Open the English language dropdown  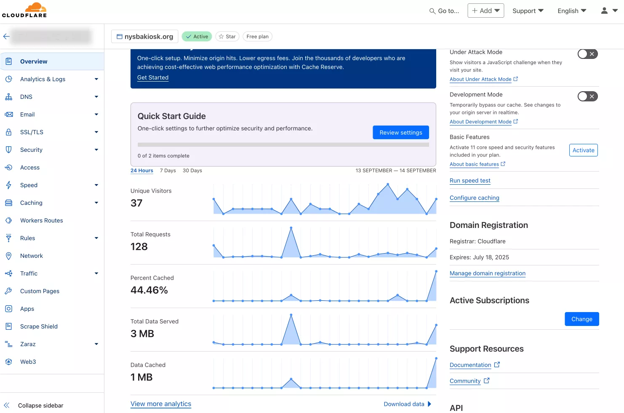(571, 11)
